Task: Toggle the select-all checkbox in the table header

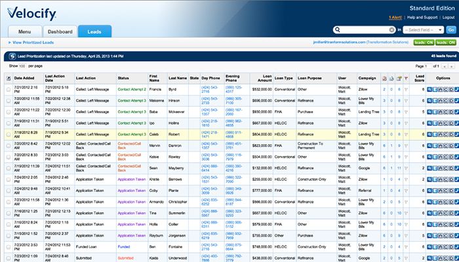Action: 9,79
